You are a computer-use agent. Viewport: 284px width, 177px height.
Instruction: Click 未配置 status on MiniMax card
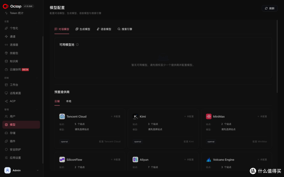coord(262,116)
